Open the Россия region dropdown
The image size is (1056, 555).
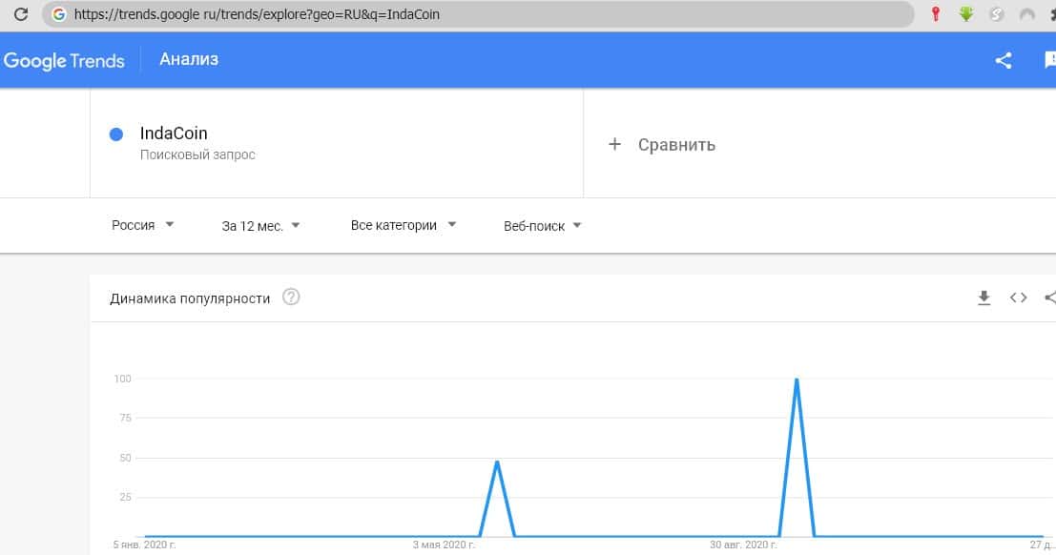pos(143,225)
